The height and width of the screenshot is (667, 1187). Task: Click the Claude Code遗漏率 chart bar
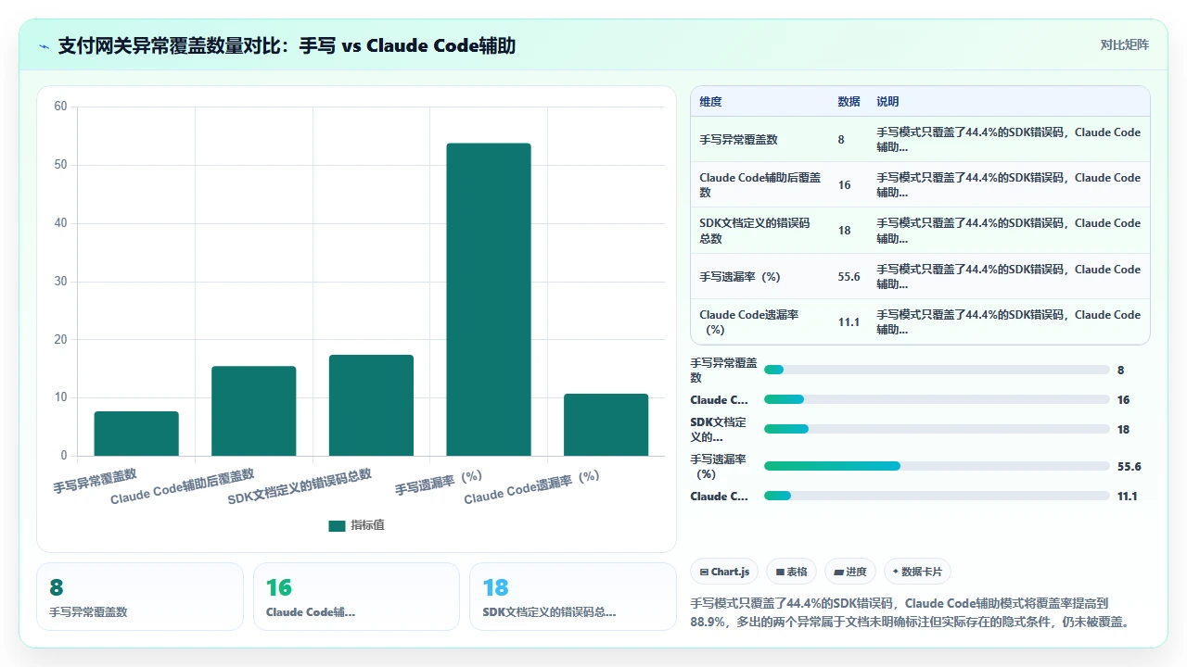606,424
